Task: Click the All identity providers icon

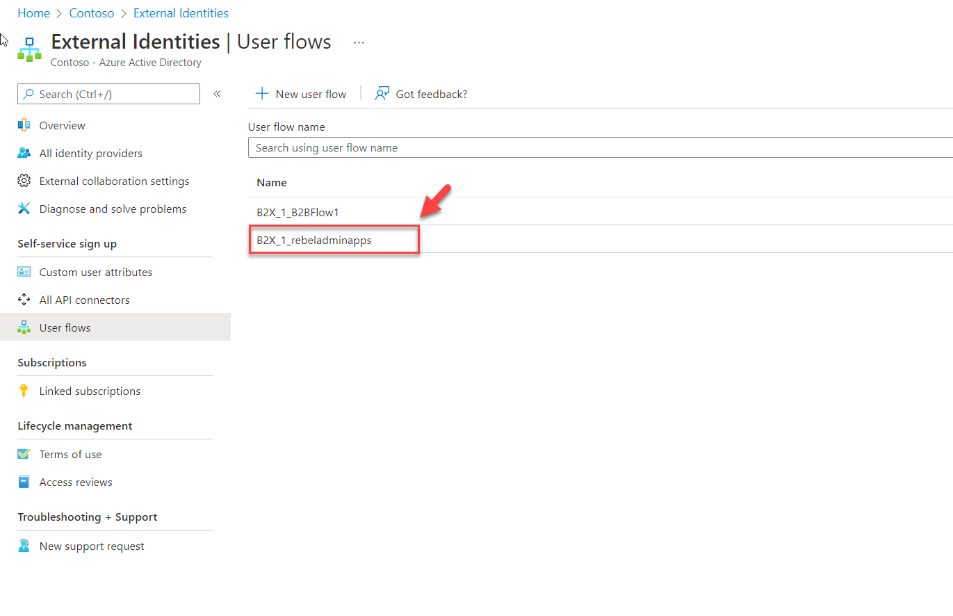Action: click(24, 153)
